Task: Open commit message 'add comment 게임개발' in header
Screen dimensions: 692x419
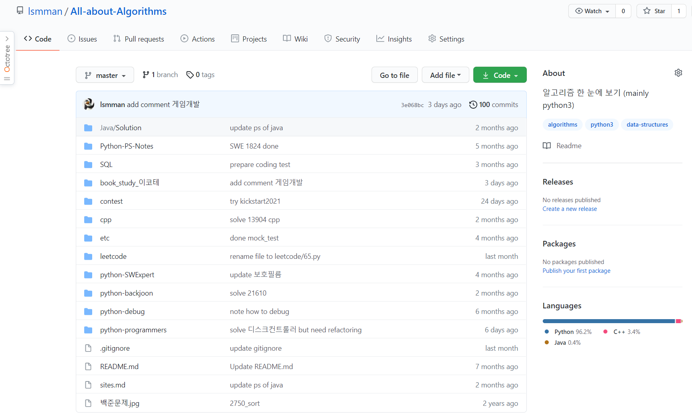Action: tap(163, 104)
